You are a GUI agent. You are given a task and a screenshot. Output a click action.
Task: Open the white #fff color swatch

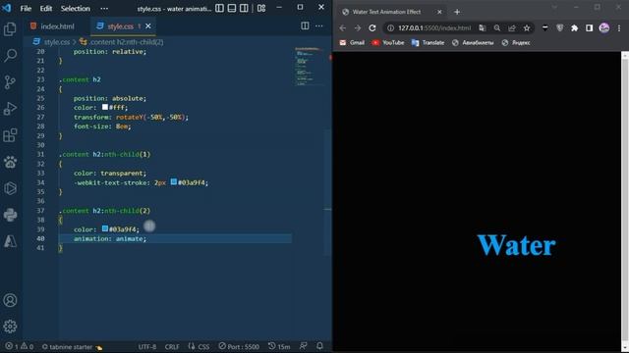tap(105, 107)
